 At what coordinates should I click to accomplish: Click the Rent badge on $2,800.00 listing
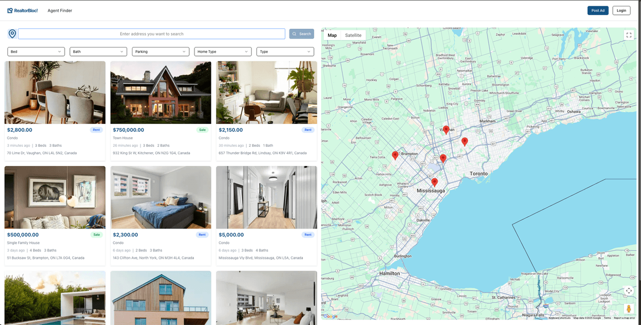97,130
